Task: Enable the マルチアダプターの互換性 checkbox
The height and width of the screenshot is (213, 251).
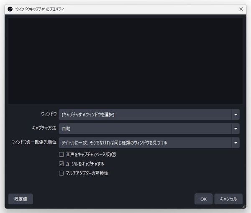Action: [61, 173]
